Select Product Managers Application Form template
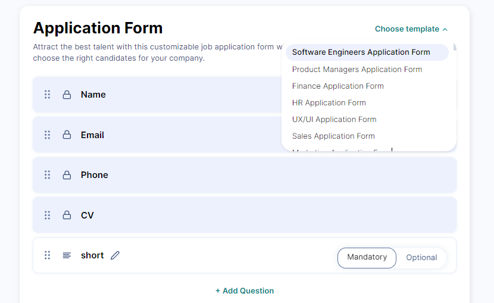The width and height of the screenshot is (494, 303). [x=357, y=70]
